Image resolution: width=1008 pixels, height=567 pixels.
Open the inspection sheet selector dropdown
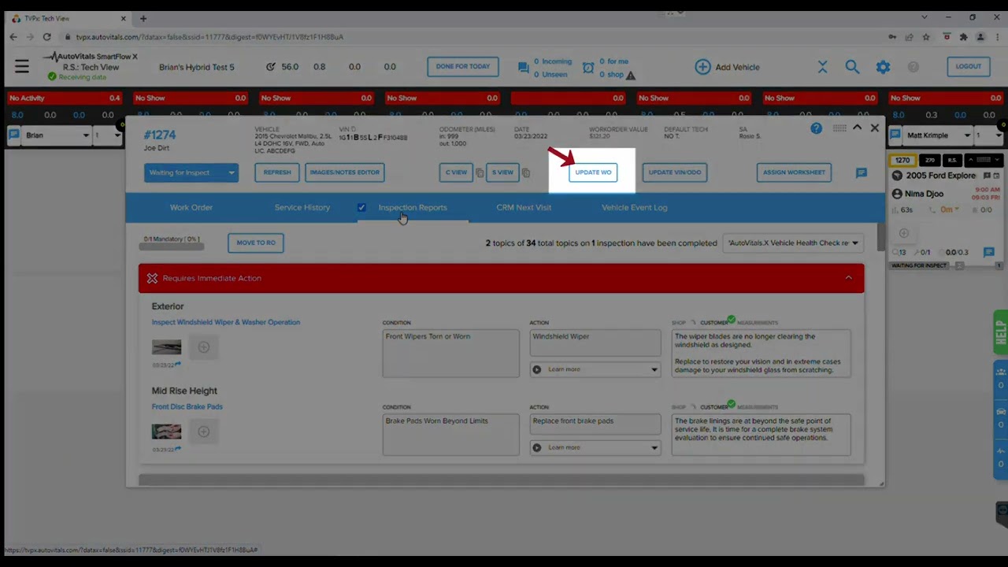point(793,243)
